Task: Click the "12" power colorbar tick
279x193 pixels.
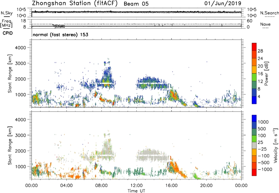Action: tap(260, 82)
